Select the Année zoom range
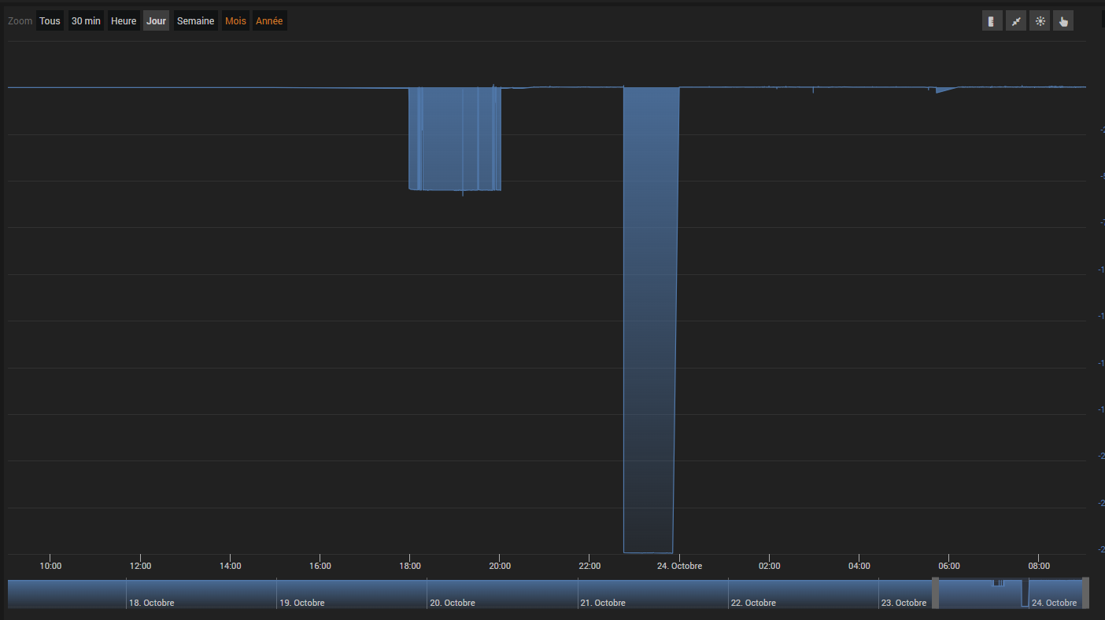Screen dimensions: 1105x620 (x=269, y=21)
